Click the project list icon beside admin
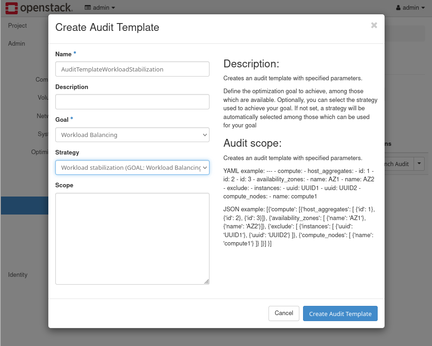 (88, 8)
